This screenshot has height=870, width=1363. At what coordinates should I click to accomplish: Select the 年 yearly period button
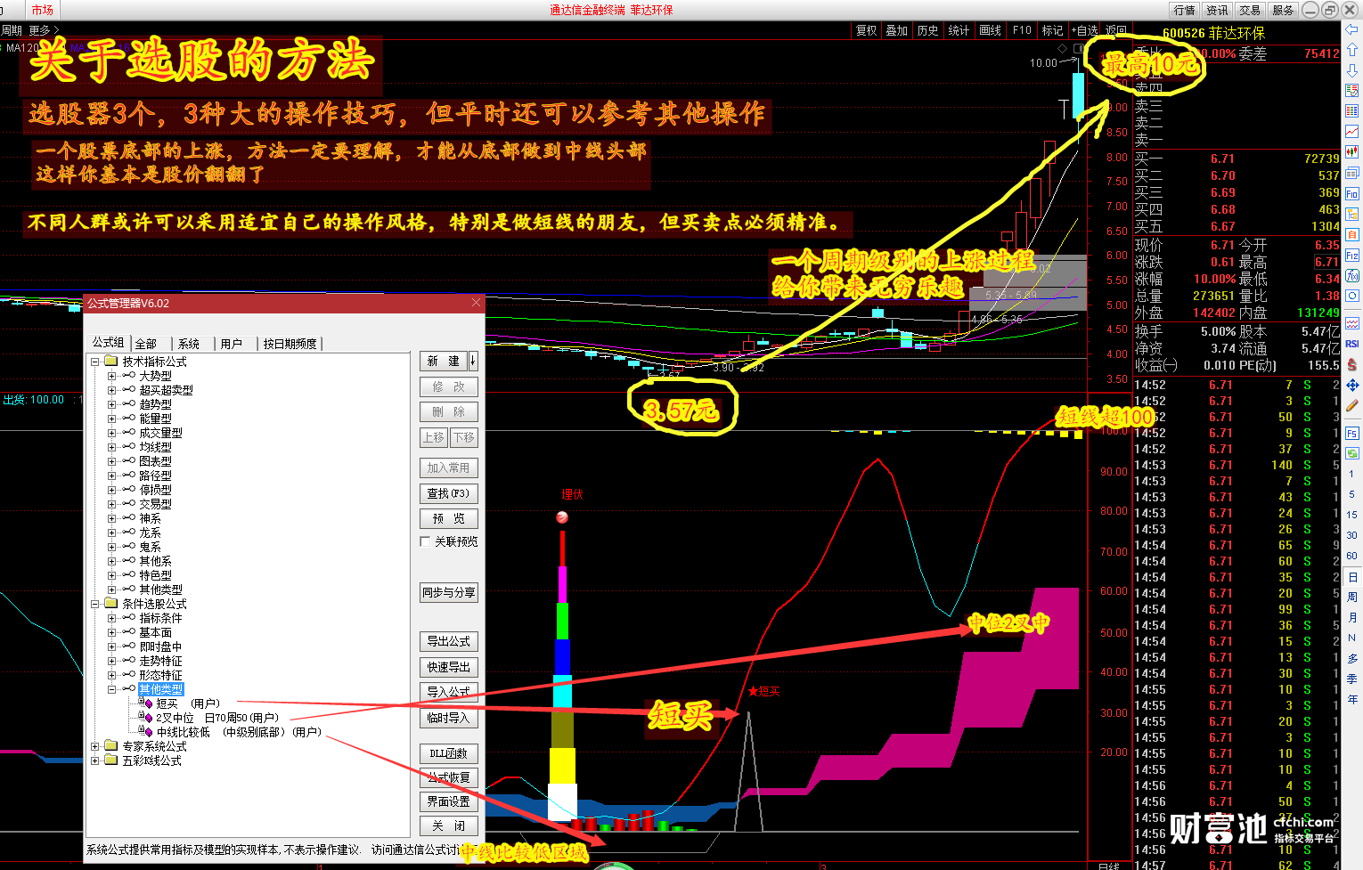(1352, 699)
